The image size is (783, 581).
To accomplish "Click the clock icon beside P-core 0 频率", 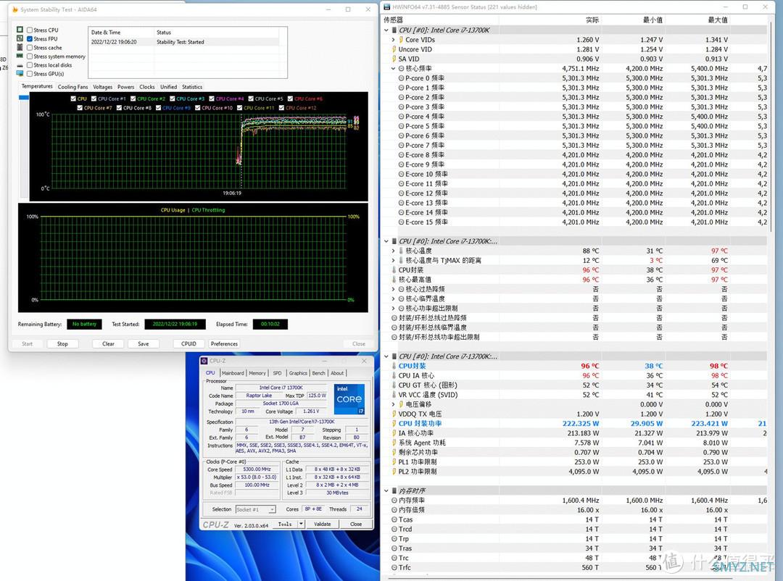I will pyautogui.click(x=401, y=78).
